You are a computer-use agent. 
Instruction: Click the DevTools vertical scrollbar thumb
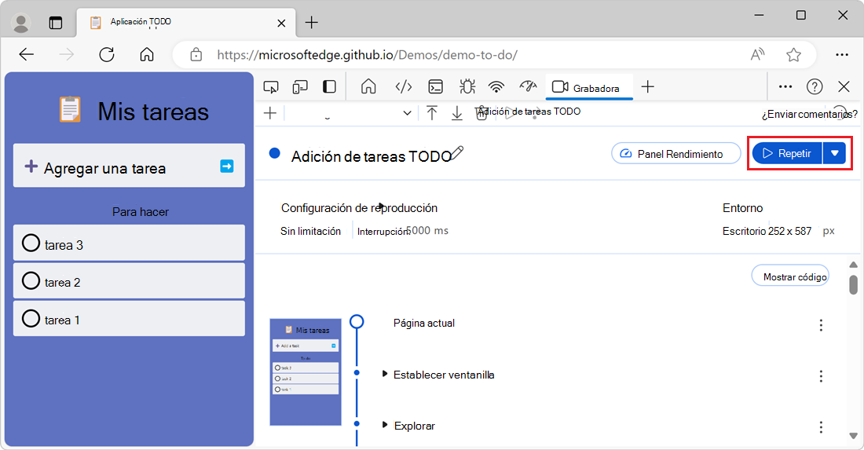(853, 285)
